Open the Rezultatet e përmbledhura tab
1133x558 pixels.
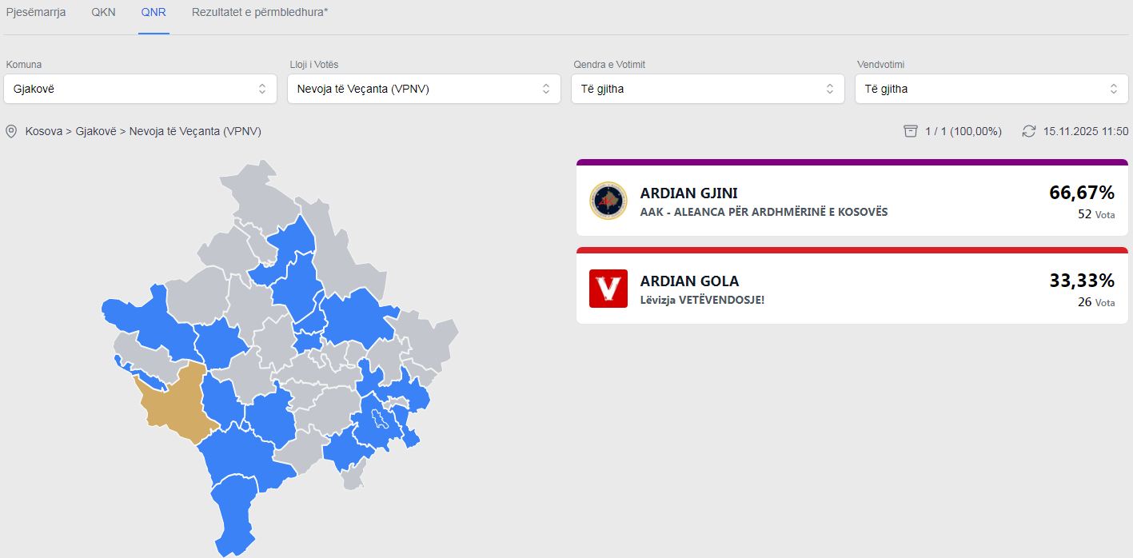click(260, 12)
